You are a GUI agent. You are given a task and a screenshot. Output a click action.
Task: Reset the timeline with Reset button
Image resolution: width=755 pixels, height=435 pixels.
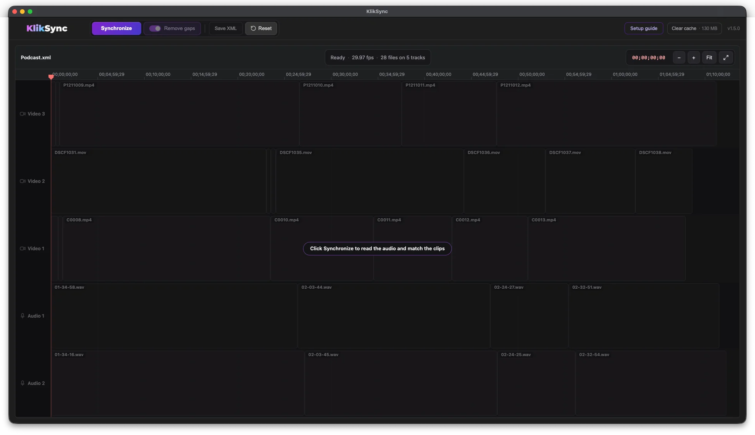(x=261, y=28)
